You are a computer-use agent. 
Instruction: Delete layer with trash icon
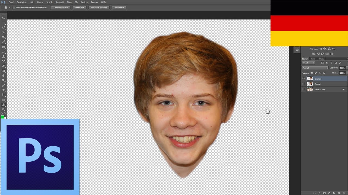(x=344, y=193)
